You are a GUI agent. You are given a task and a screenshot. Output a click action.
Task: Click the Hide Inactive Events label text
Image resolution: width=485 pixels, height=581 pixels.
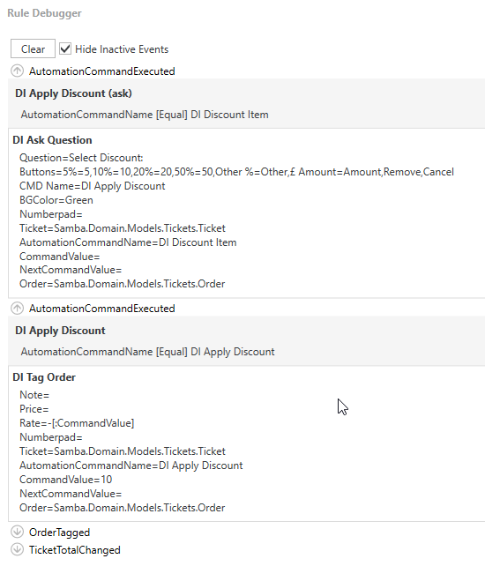click(x=122, y=49)
